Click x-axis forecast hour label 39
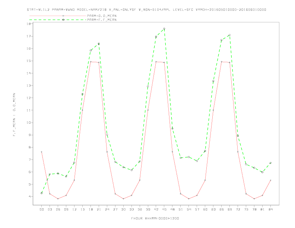The image size is (295, 228). click(148, 209)
